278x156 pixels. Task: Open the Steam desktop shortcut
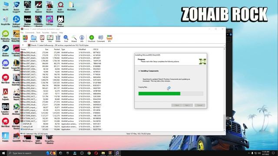6,51
